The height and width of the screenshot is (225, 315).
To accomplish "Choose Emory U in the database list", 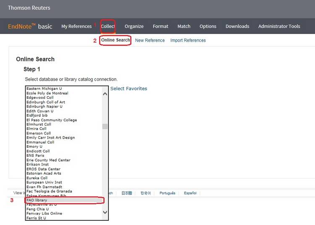I will pos(34,147).
